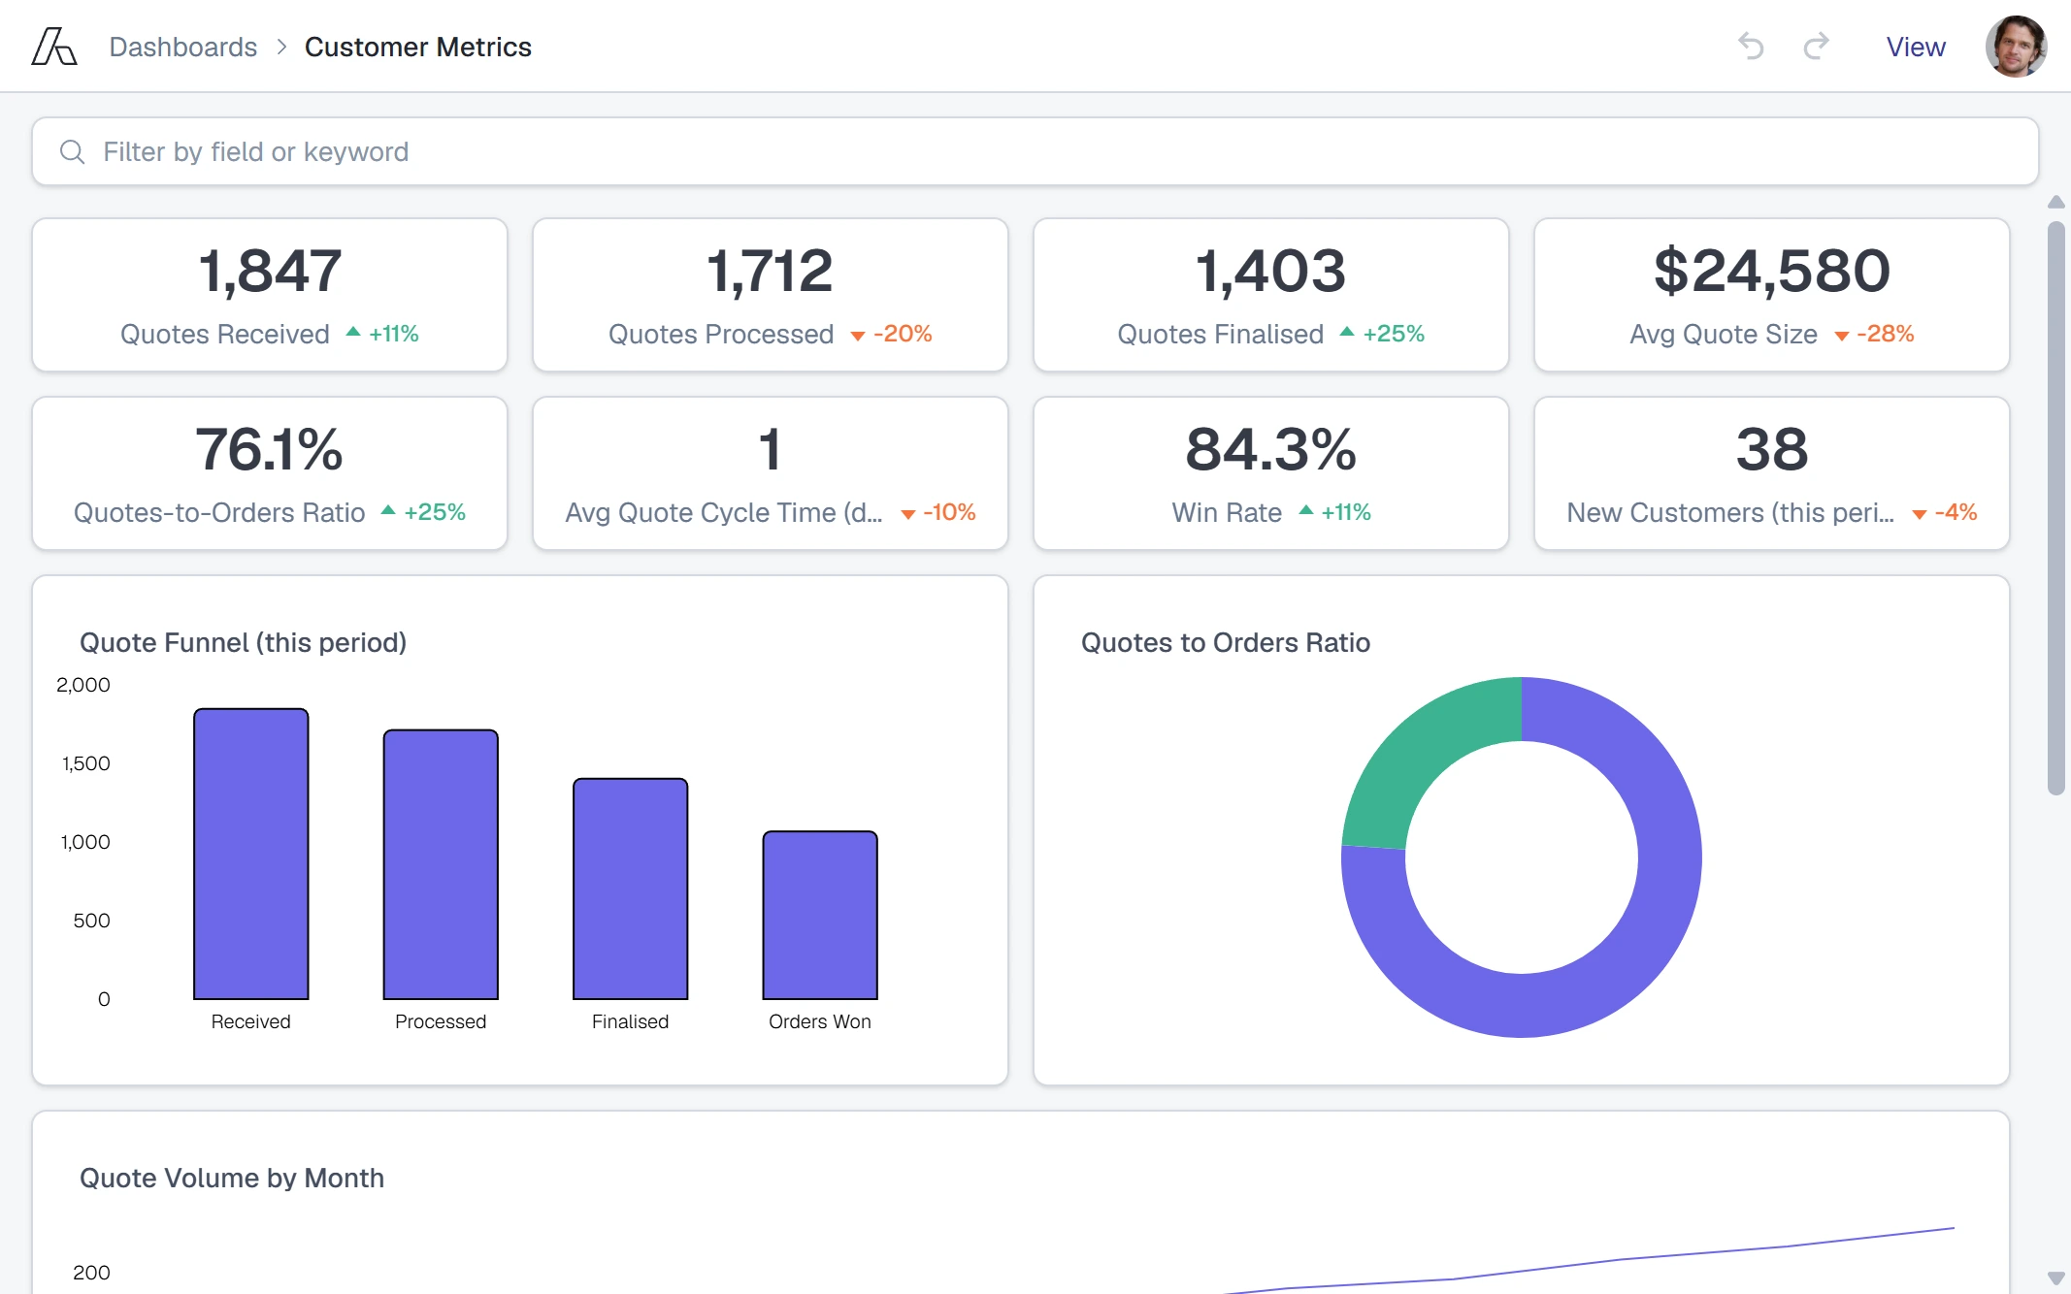Open the user profile avatar
The image size is (2071, 1294).
click(2016, 47)
